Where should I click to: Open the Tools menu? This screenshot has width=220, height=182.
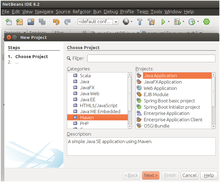[x=156, y=12]
